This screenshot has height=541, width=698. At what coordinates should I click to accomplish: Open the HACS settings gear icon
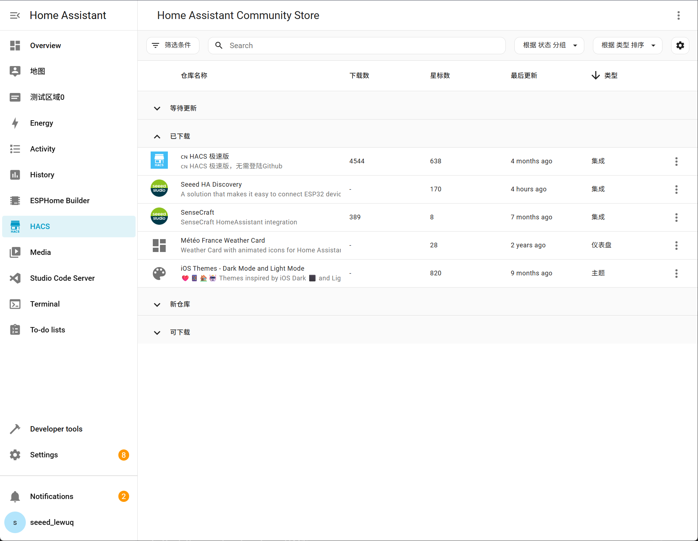click(x=680, y=46)
